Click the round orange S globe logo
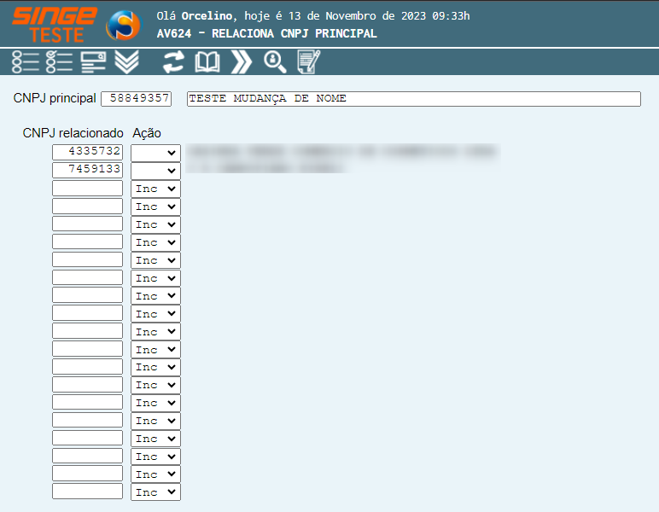659x512 pixels. [x=122, y=25]
